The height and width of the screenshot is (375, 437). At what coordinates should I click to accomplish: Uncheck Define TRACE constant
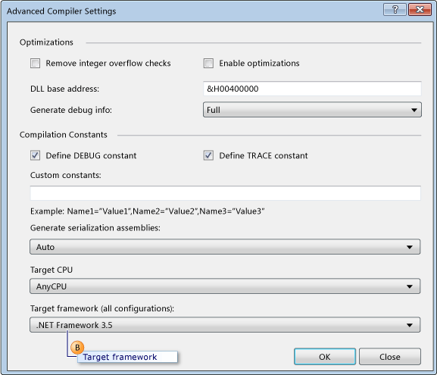point(208,155)
